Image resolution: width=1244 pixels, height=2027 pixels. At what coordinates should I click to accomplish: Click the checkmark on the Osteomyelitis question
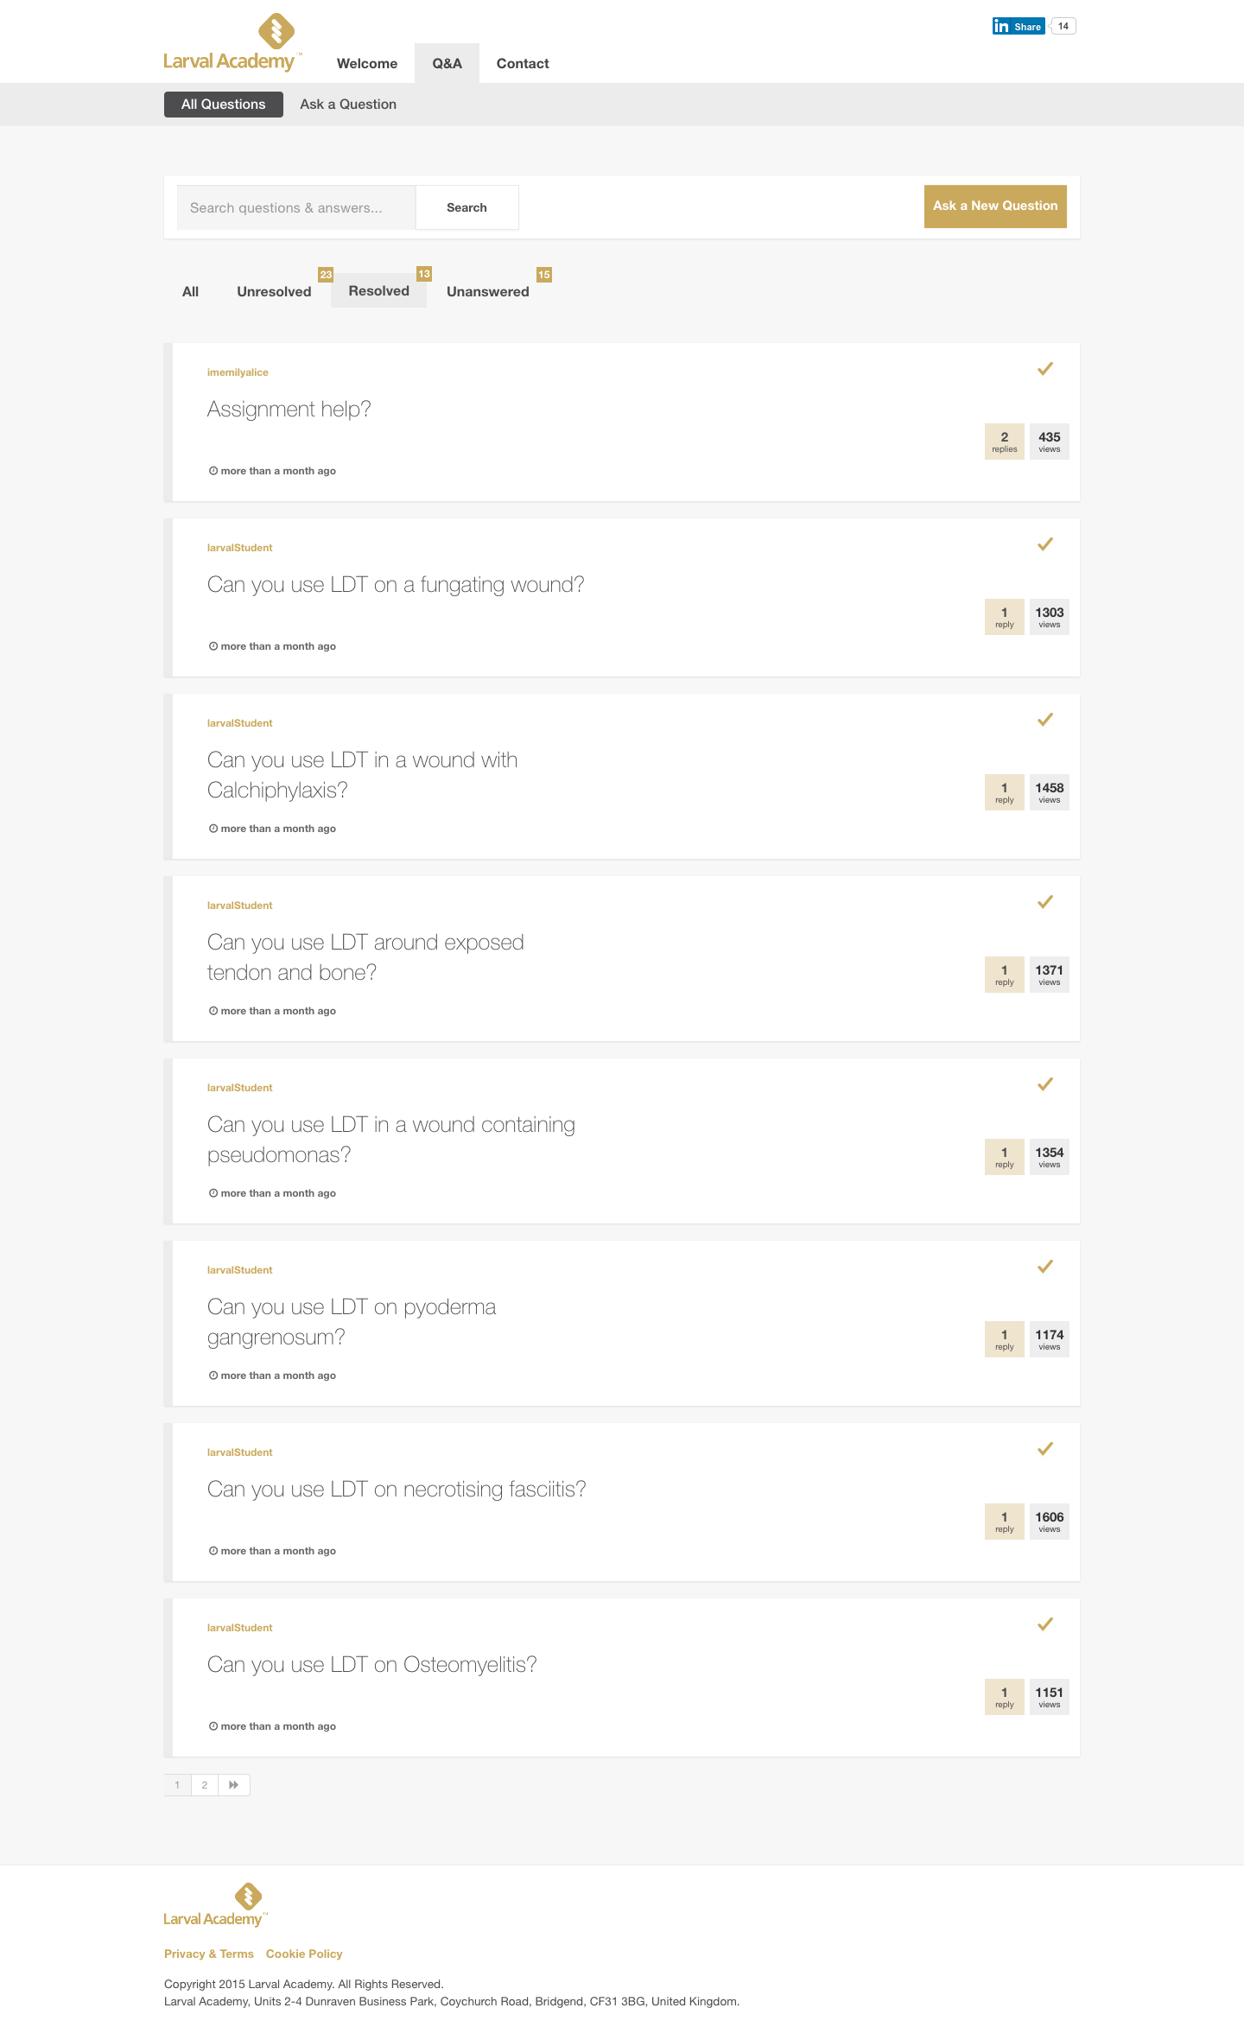pos(1044,1624)
